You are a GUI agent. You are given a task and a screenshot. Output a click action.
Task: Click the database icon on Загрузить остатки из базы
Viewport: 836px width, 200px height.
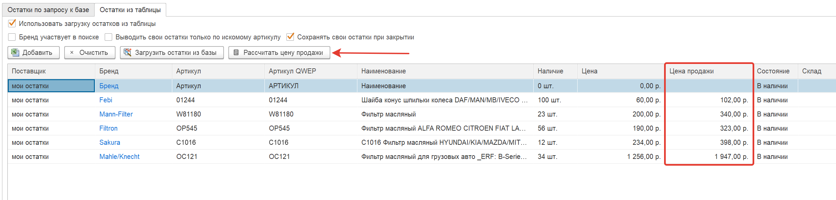[x=128, y=53]
